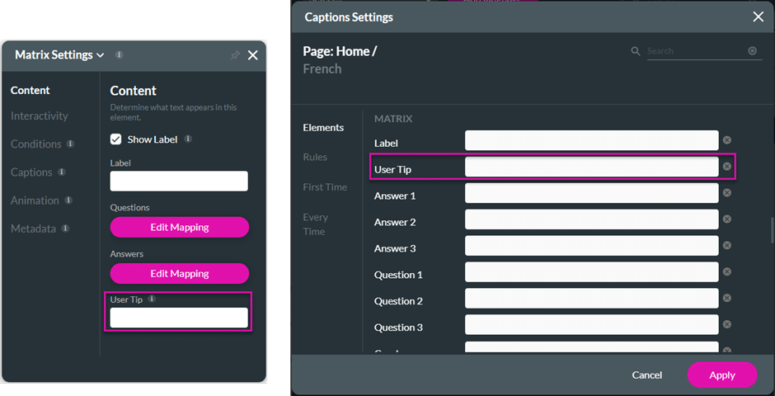The width and height of the screenshot is (775, 396).
Task: Expand the Matrix Settings dropdown
Action: pos(101,55)
